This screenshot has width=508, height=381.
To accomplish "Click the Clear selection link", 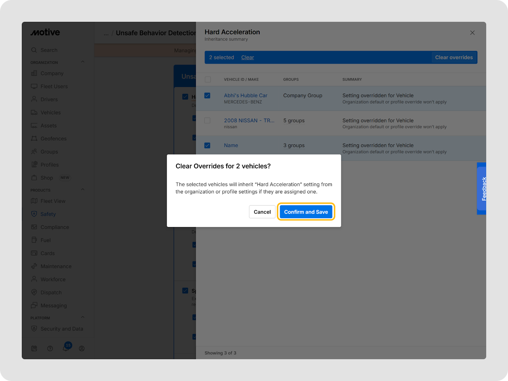I will [247, 57].
